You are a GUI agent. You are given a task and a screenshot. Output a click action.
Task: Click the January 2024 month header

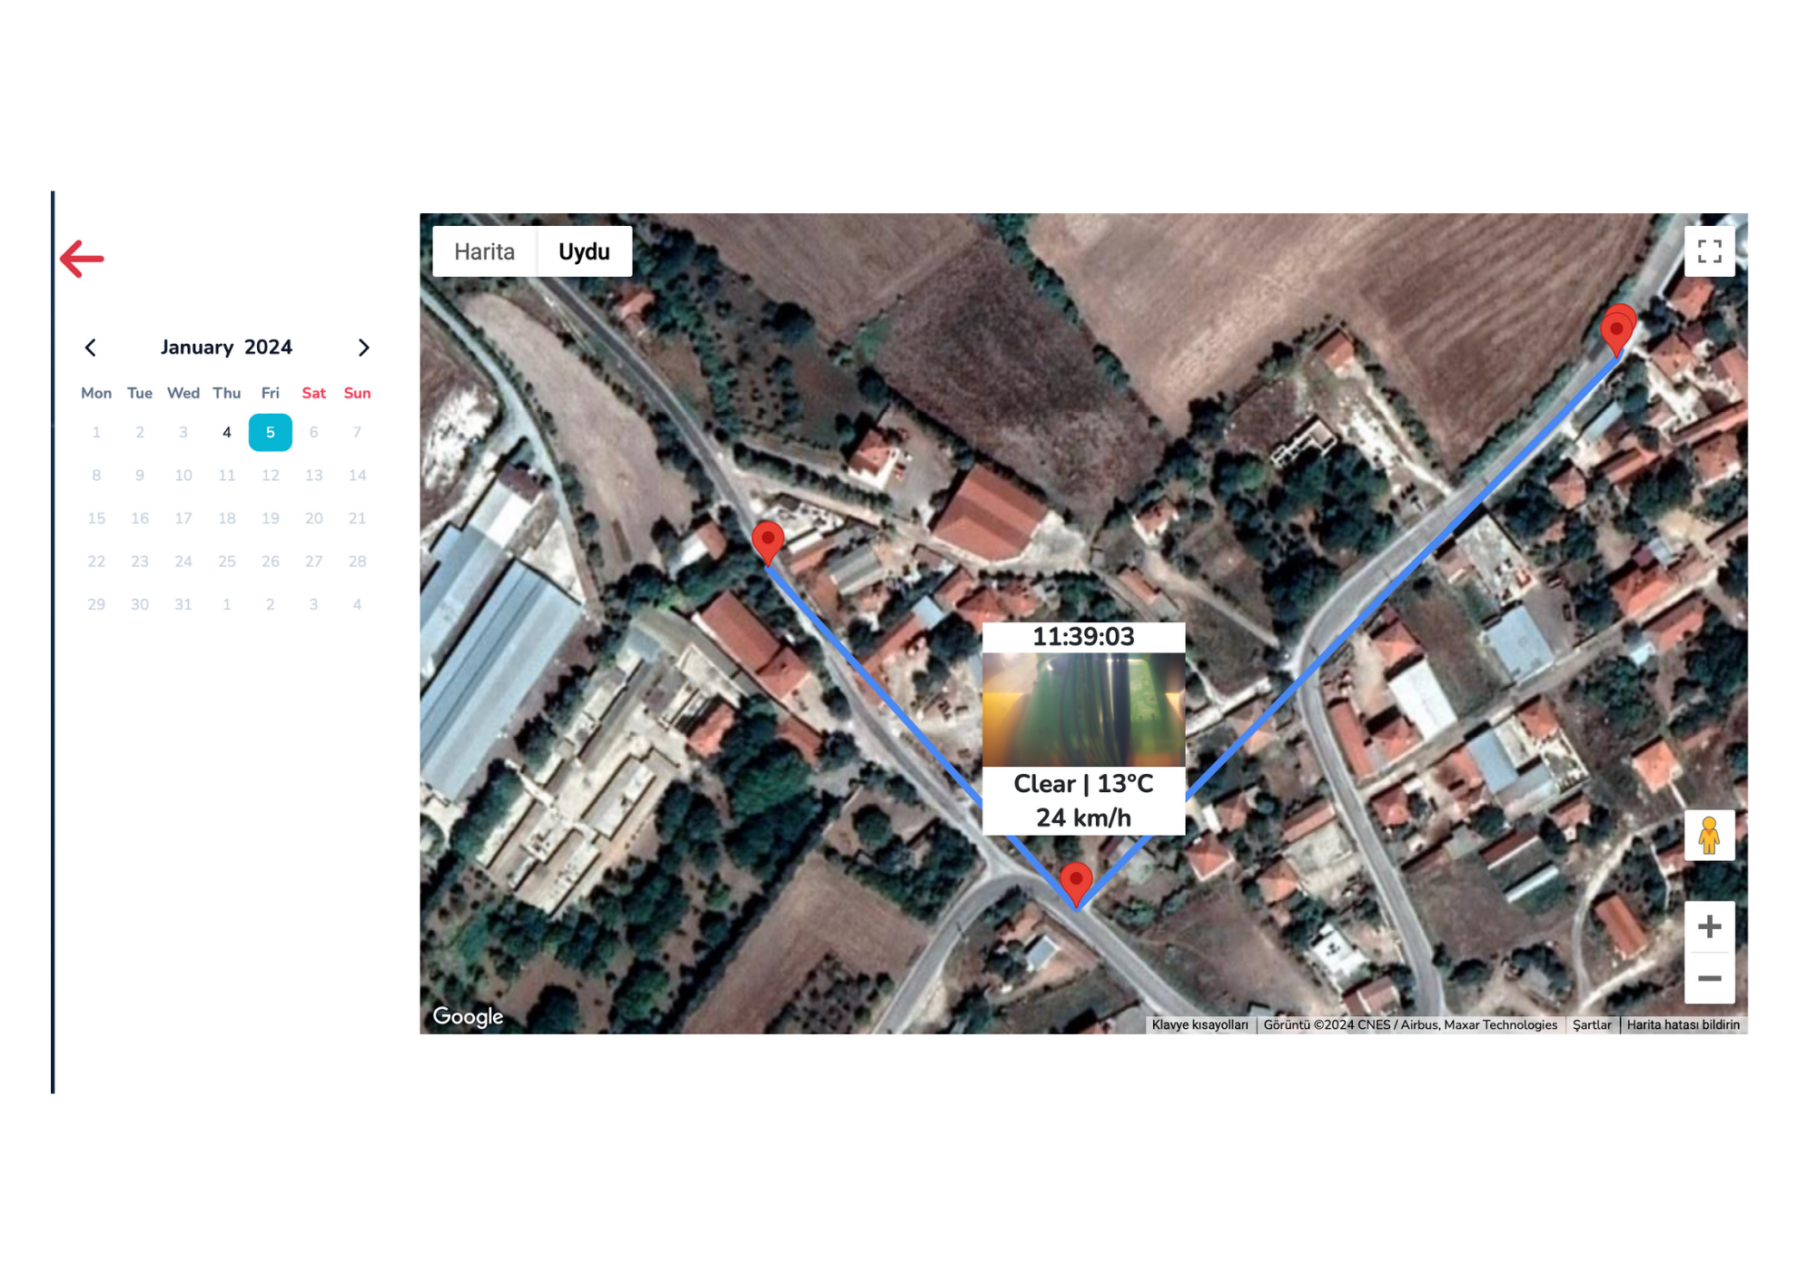coord(226,348)
